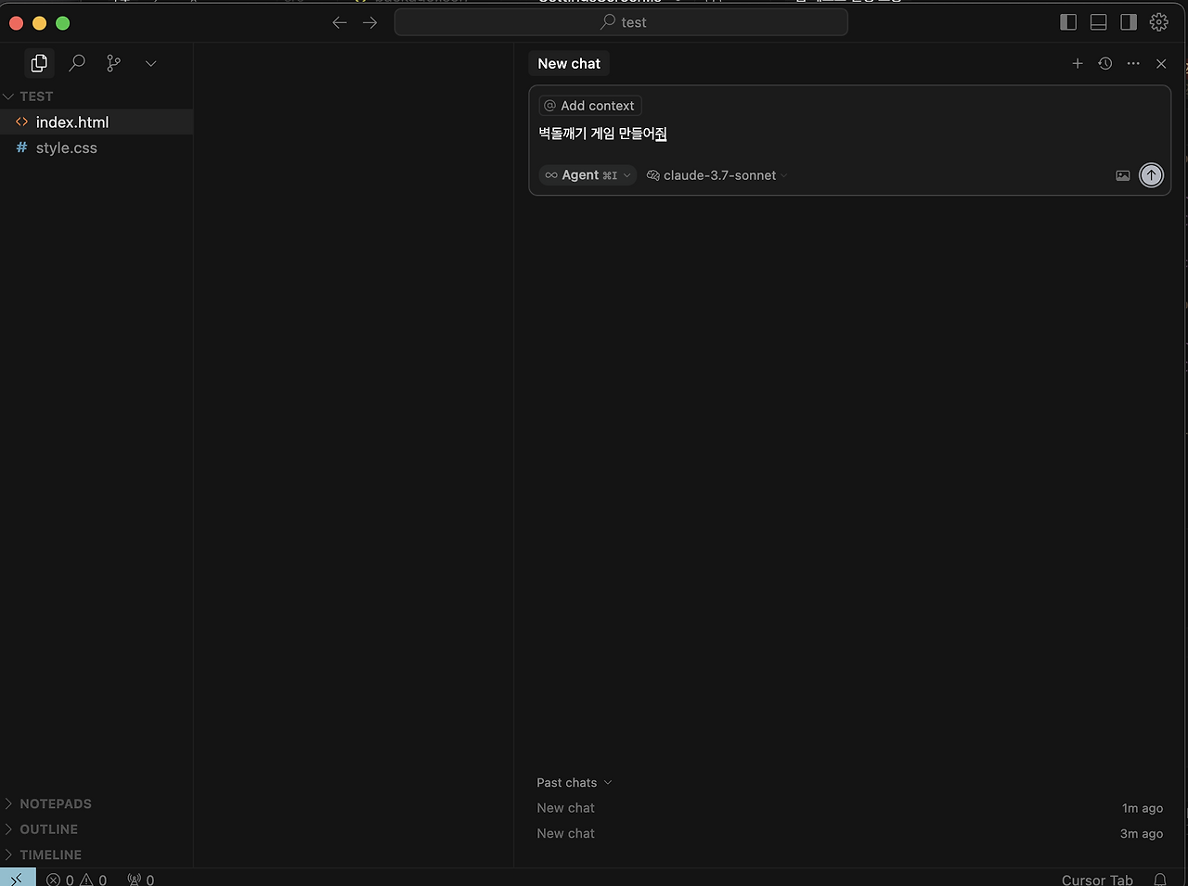Image resolution: width=1188 pixels, height=886 pixels.
Task: Toggle the bottom panel layout
Action: [x=1098, y=22]
